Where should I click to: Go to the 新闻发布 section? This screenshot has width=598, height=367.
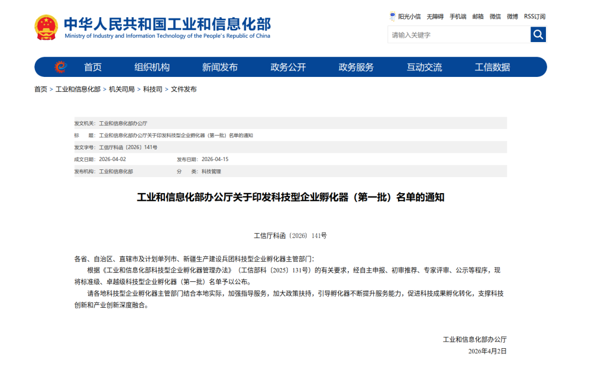(220, 67)
